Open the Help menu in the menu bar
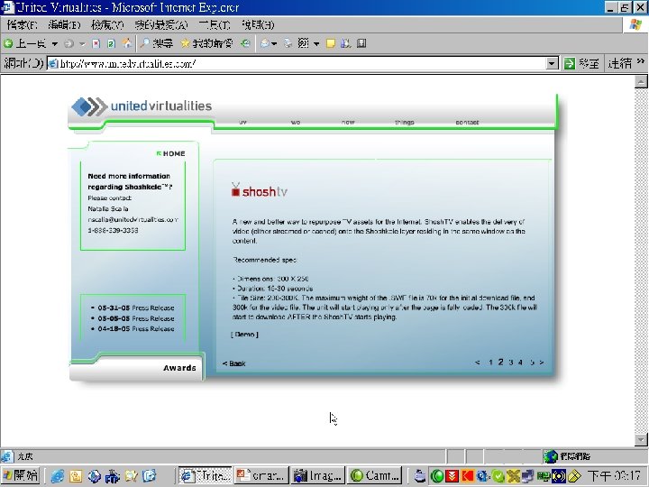 tap(258, 25)
